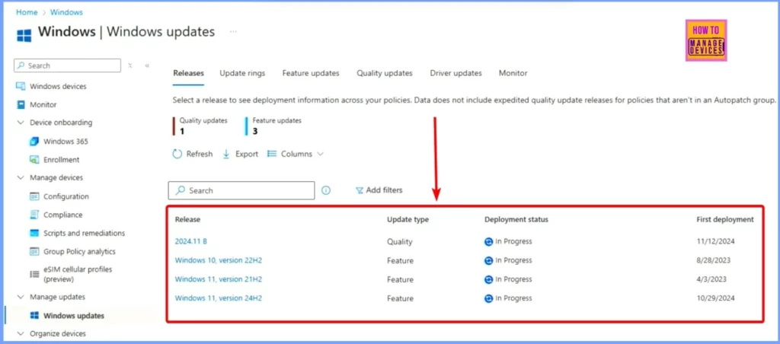The height and width of the screenshot is (344, 780).
Task: Focus the releases Search box
Action: pos(241,190)
